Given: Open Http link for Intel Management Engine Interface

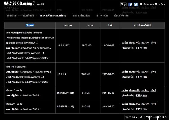Looking at the screenshot, I should click(145, 48).
